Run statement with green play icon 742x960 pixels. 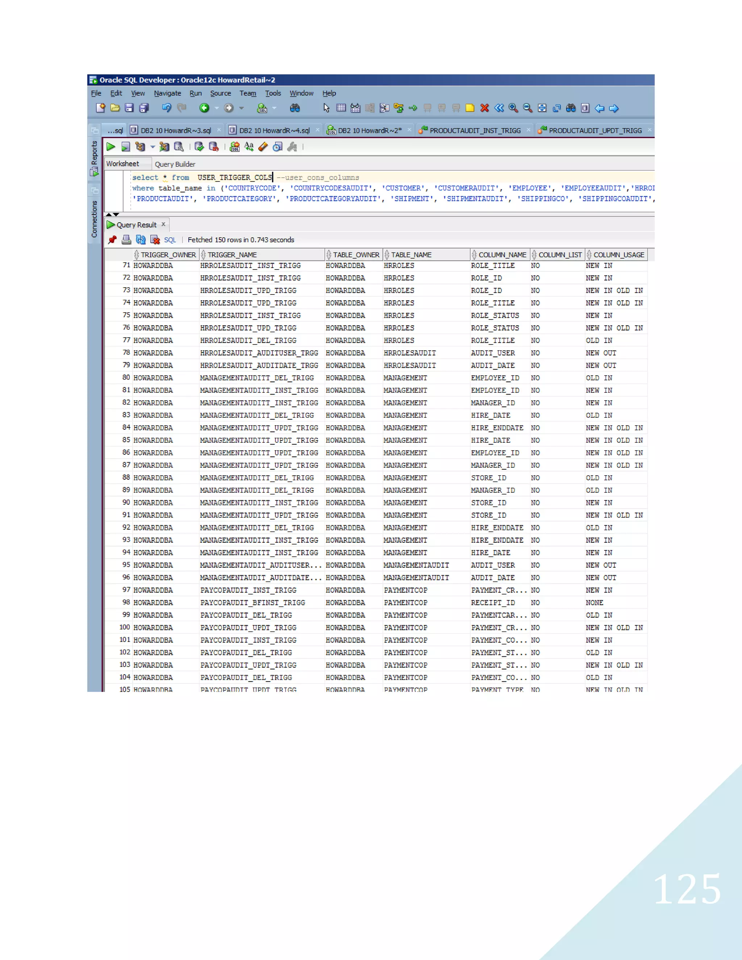111,147
